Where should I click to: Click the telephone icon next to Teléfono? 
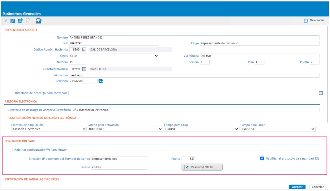tap(101, 81)
